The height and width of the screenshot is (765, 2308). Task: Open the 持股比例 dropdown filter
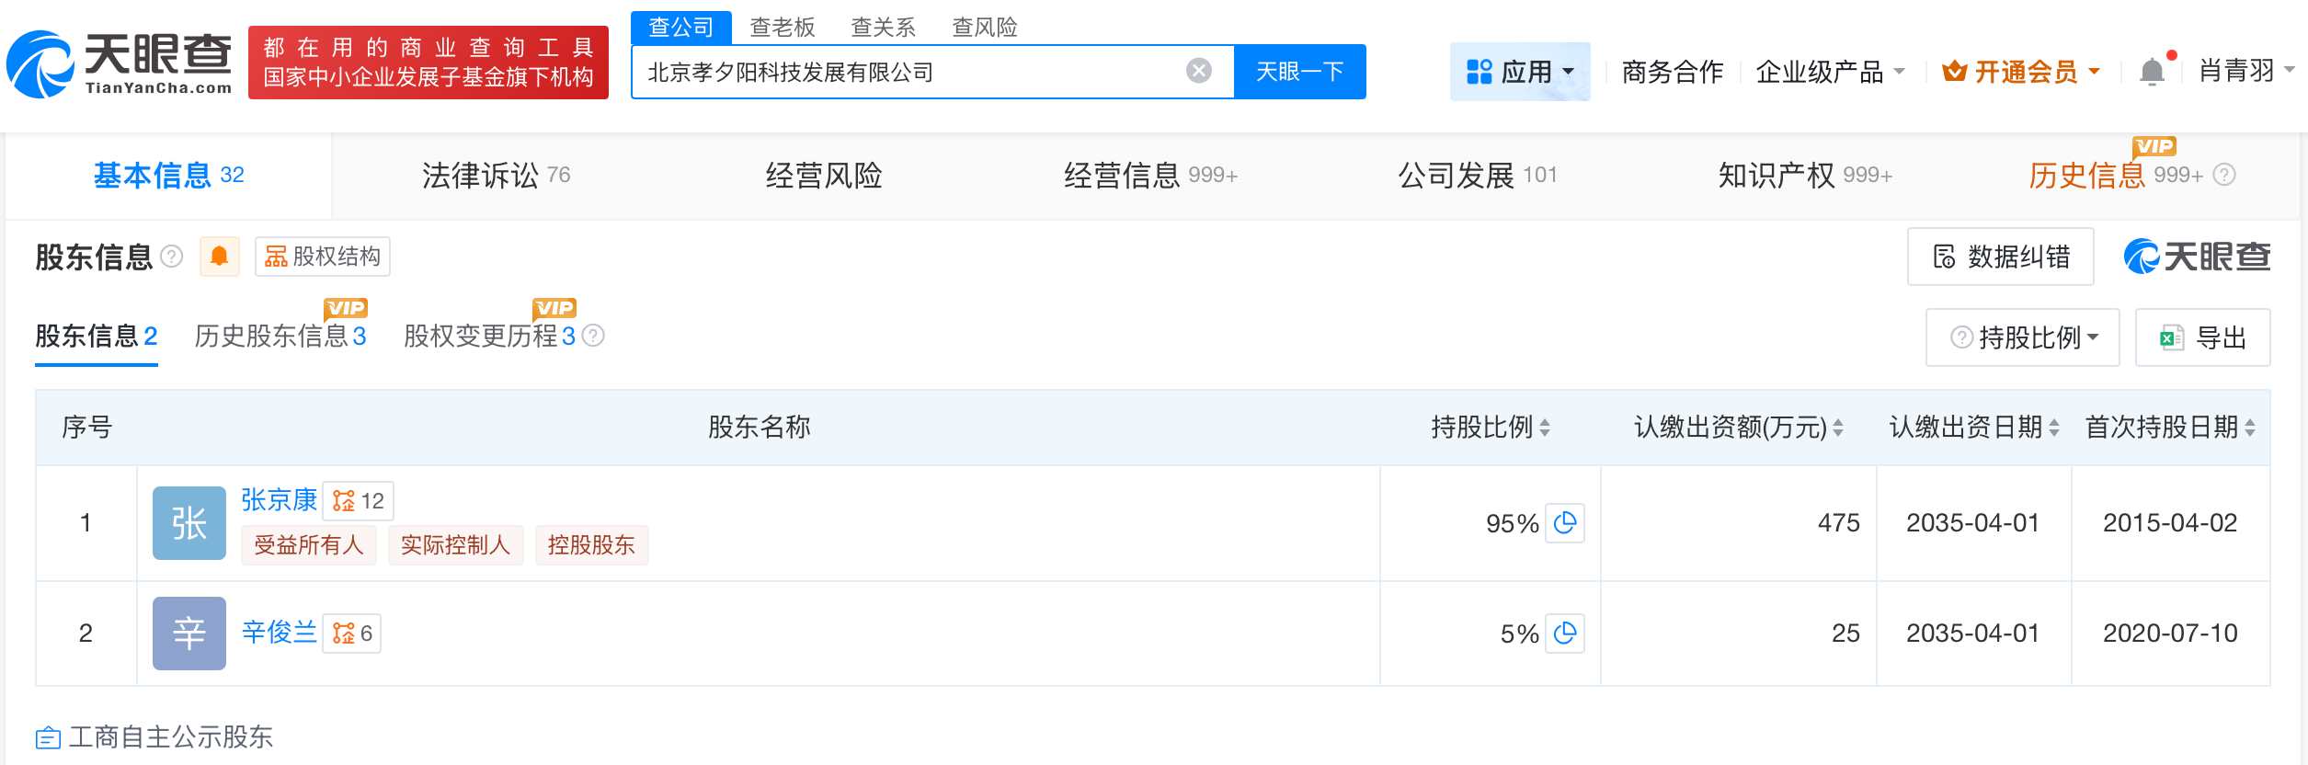tap(2022, 337)
